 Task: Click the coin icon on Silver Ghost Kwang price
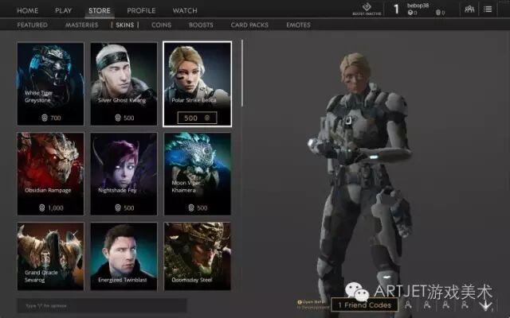click(x=118, y=118)
